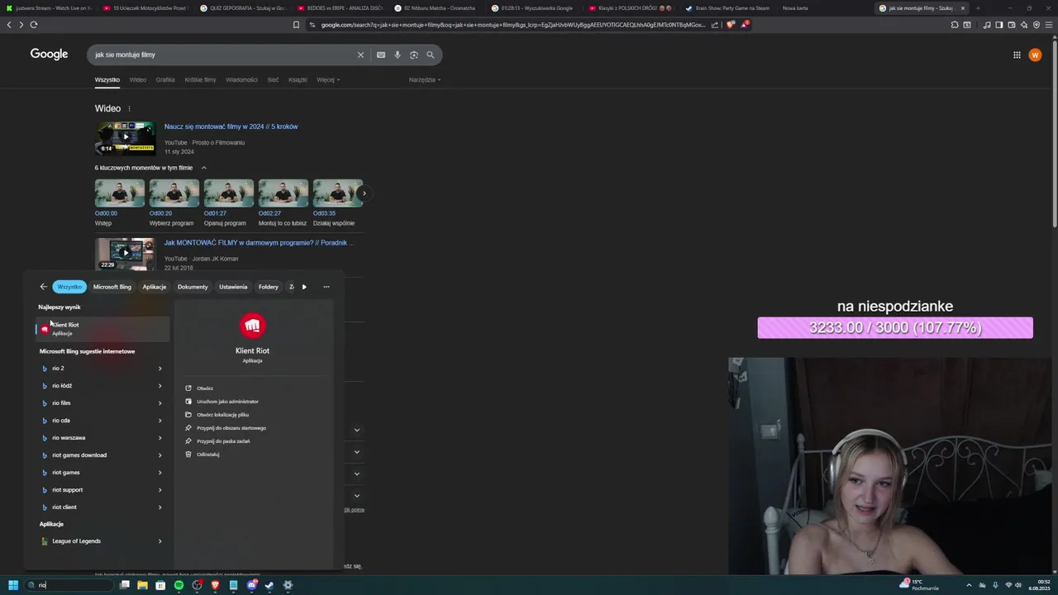Bookmark the current page
Image resolution: width=1058 pixels, height=595 pixels.
[x=296, y=25]
